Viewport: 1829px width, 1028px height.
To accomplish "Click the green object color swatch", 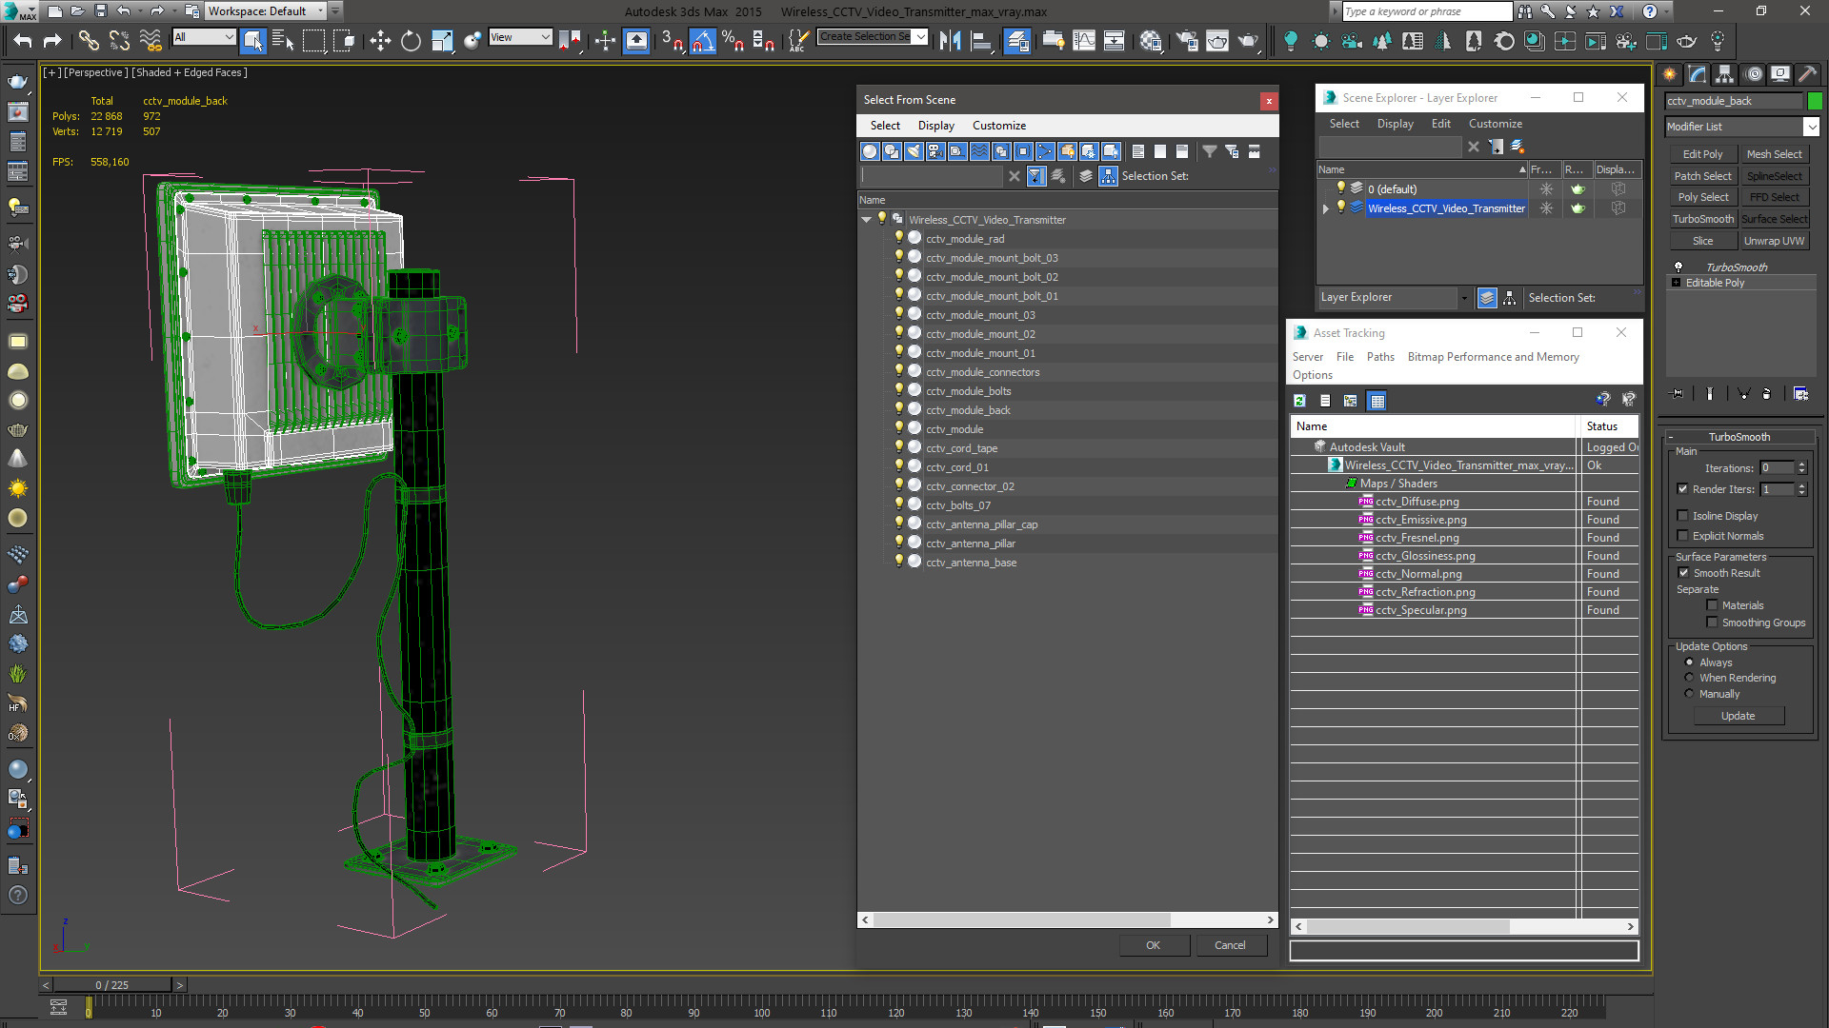I will coord(1815,101).
